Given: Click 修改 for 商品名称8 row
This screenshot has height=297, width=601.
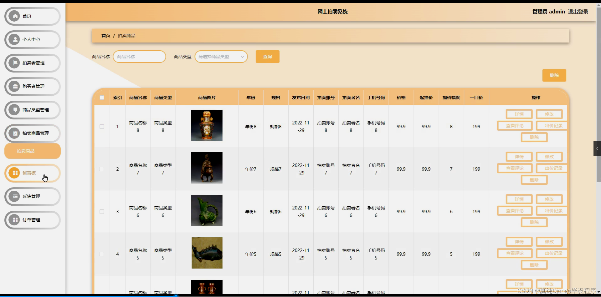Looking at the screenshot, I should [x=549, y=114].
